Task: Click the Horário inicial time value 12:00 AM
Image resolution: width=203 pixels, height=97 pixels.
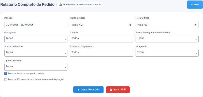Action: 77,25
